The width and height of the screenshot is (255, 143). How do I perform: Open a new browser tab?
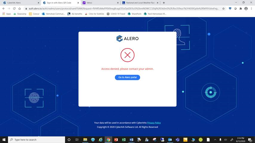tap(164, 3)
